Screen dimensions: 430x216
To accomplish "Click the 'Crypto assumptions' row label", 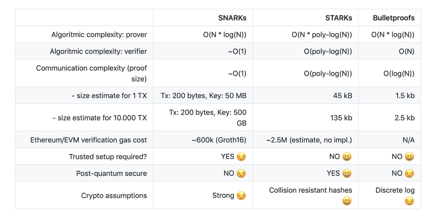I will (114, 196).
